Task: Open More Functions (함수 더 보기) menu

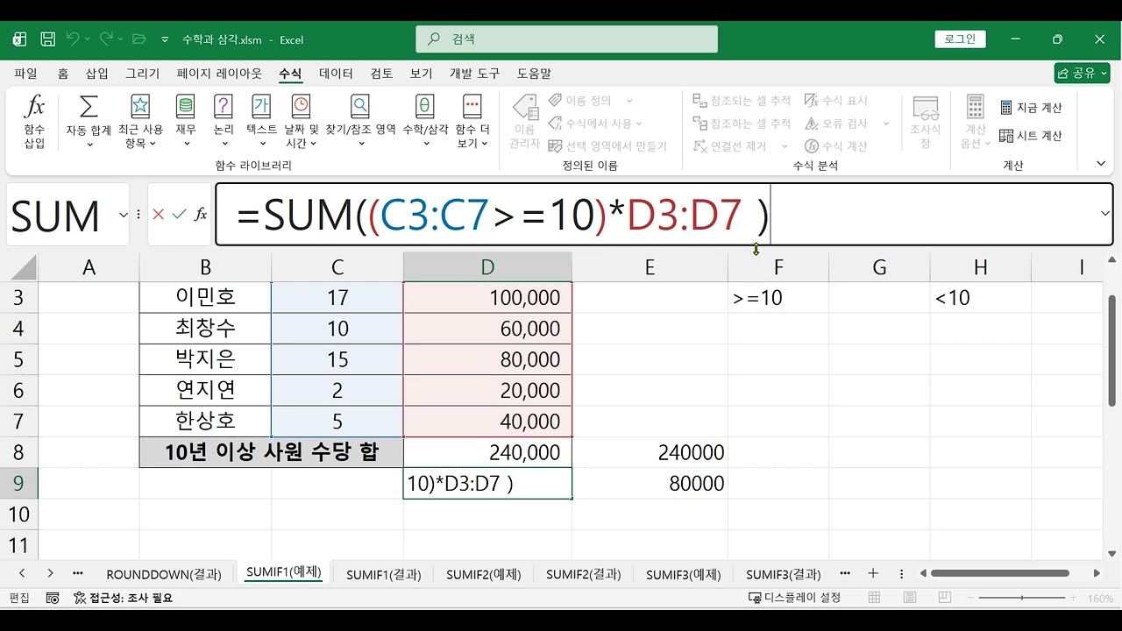Action: click(472, 122)
